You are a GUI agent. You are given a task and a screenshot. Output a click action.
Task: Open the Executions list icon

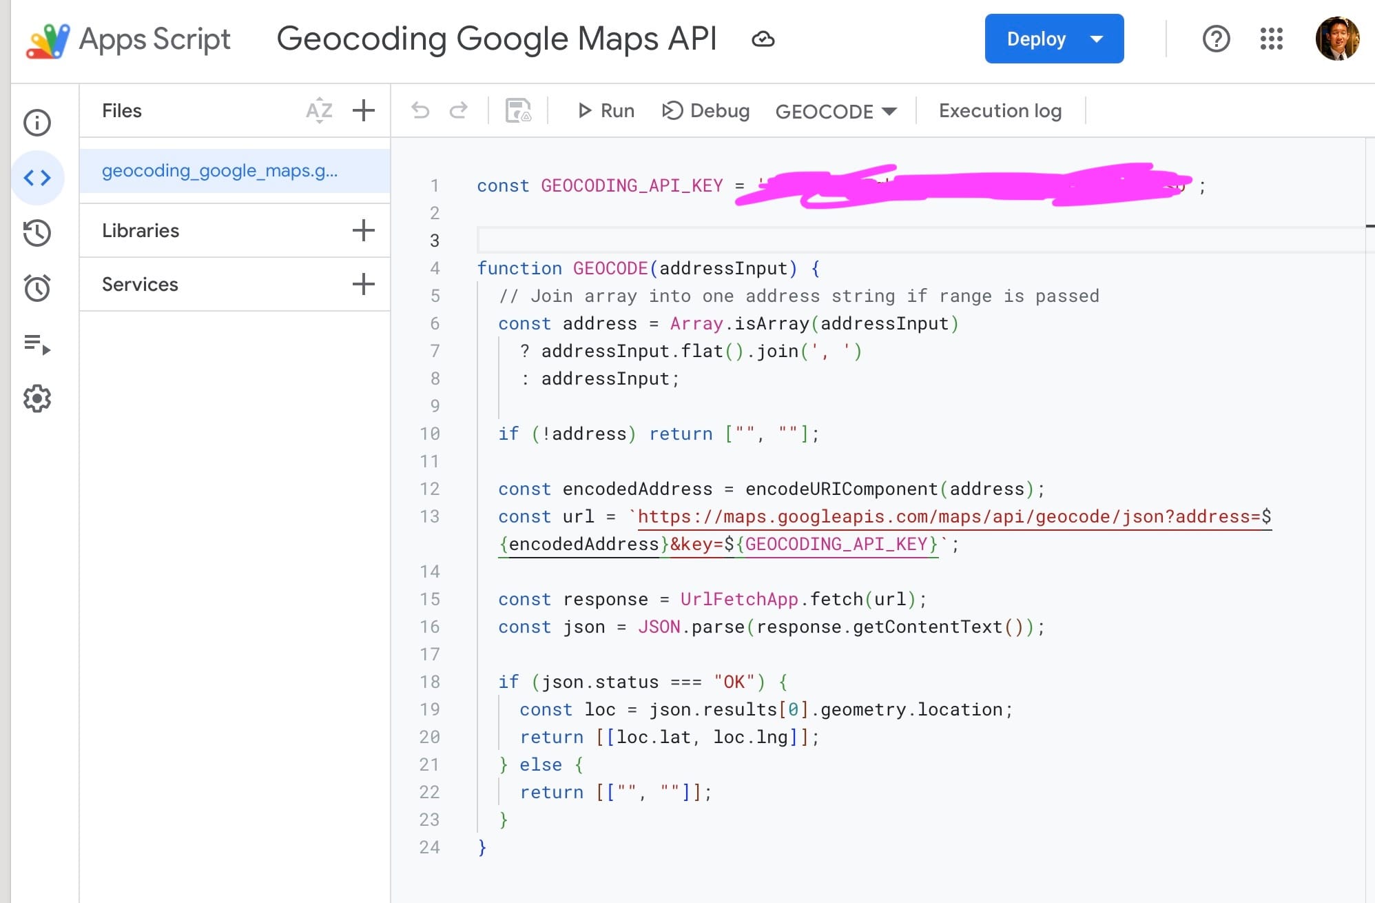[x=37, y=343]
